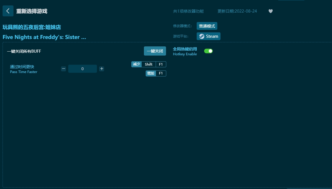Click the Steam platform button

[208, 36]
